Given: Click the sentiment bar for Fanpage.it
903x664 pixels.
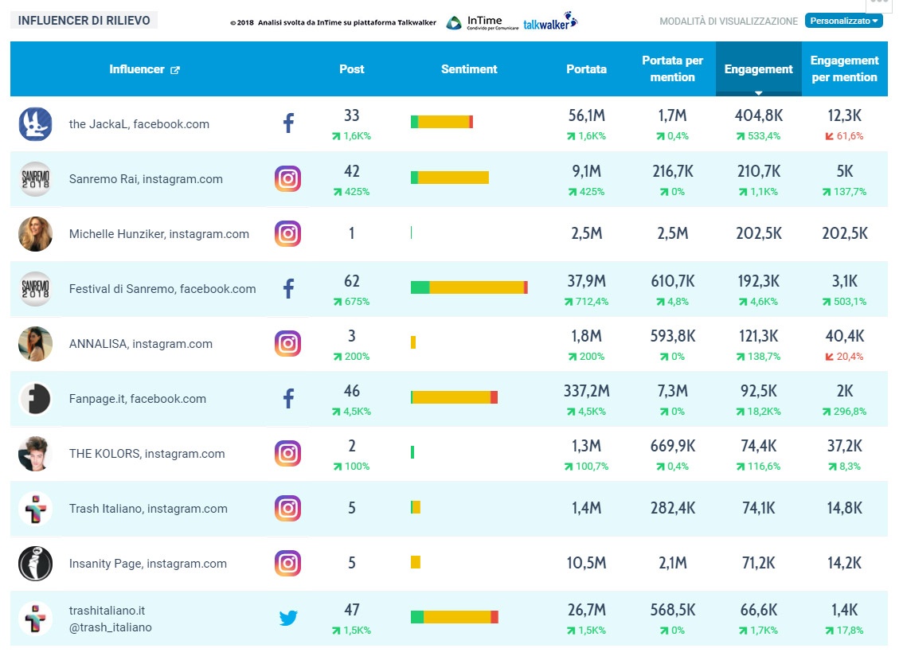Looking at the screenshot, I should (455, 396).
